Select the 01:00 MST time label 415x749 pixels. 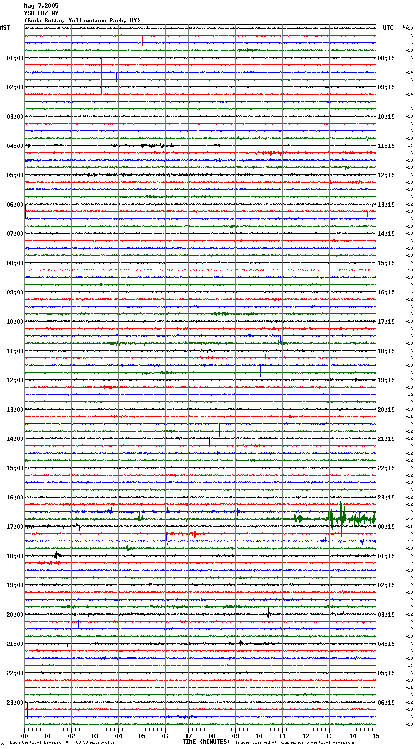click(x=15, y=58)
